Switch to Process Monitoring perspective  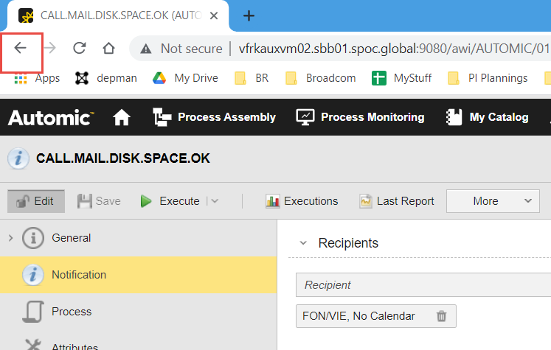tap(360, 117)
